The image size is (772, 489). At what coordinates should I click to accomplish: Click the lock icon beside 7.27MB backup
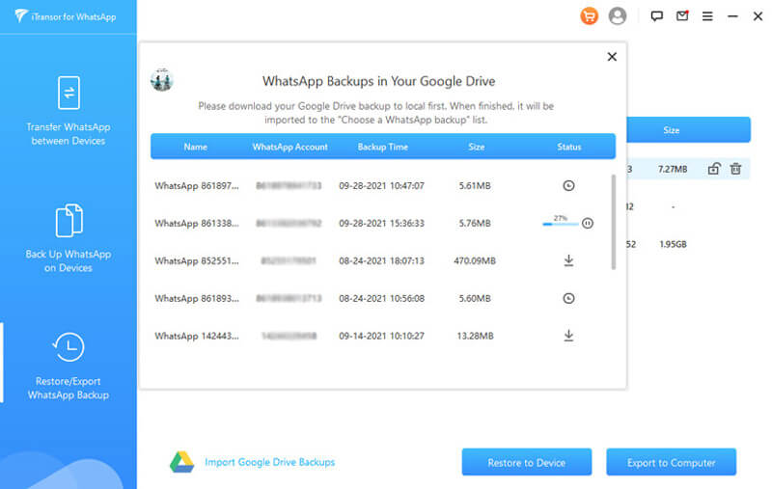714,169
